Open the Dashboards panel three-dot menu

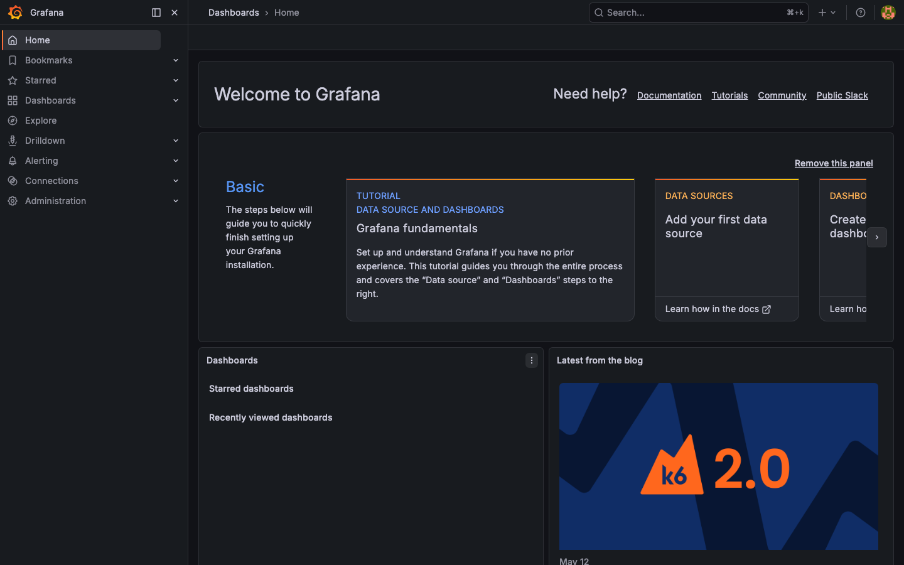point(532,360)
